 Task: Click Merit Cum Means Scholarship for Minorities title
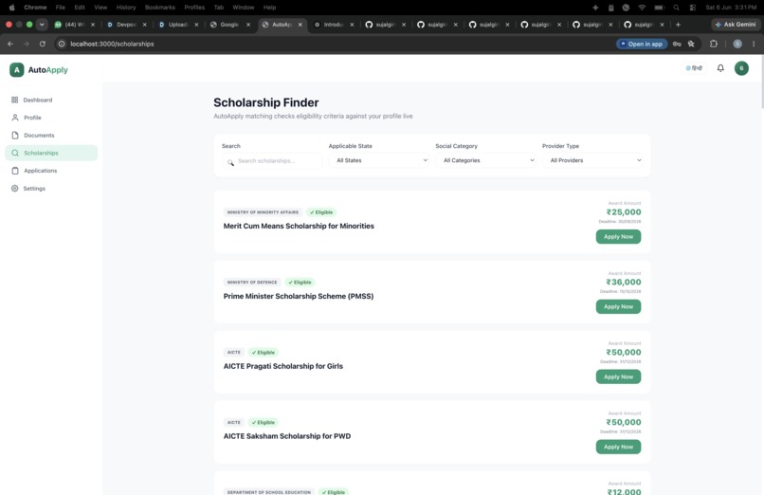[x=299, y=226]
